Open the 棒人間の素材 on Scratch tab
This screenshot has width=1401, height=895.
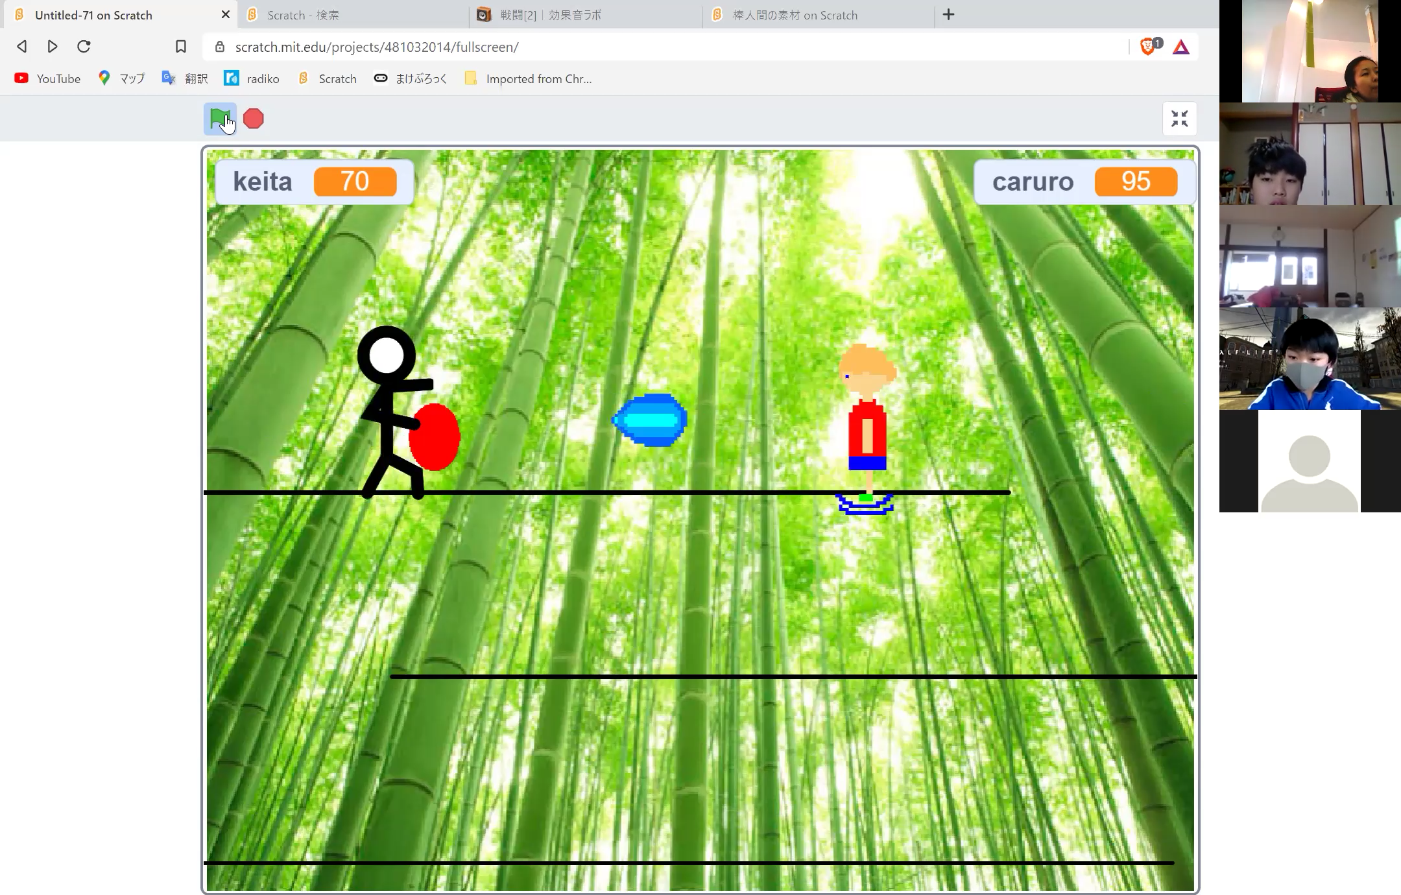(795, 14)
